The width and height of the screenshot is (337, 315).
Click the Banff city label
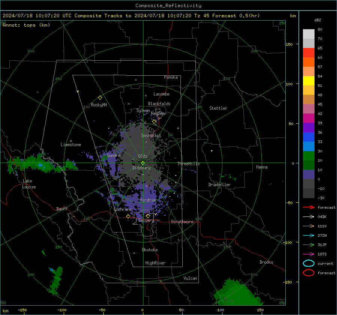point(62,209)
